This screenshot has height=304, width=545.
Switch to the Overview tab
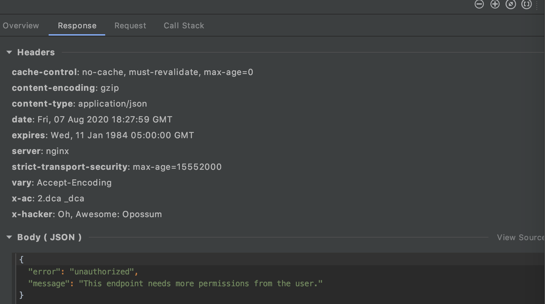(x=21, y=25)
